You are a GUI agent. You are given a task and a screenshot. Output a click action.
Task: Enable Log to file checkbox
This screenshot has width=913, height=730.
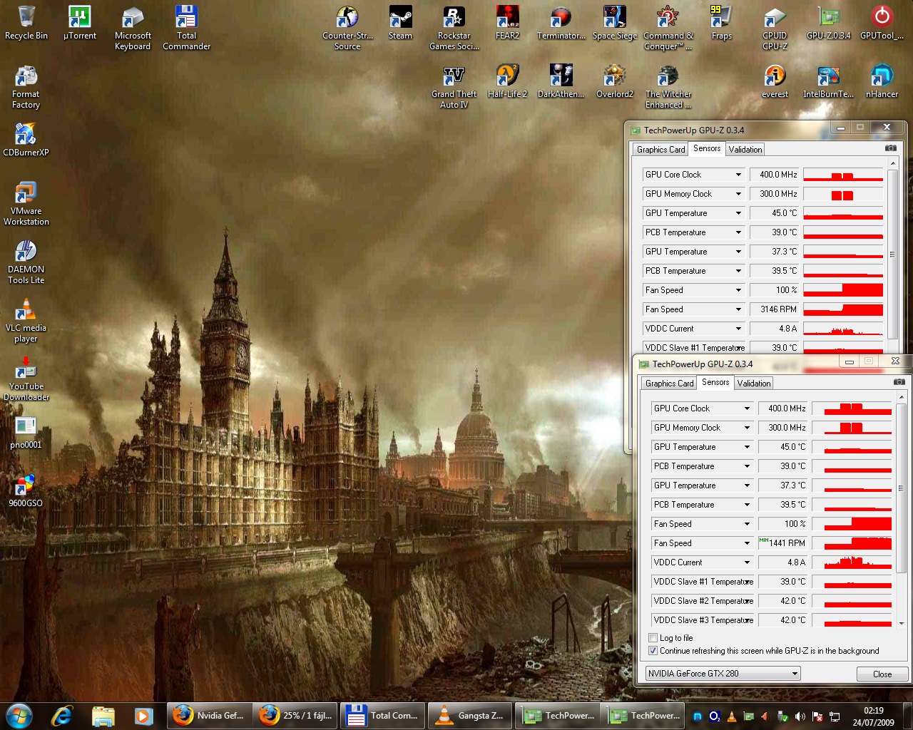653,637
